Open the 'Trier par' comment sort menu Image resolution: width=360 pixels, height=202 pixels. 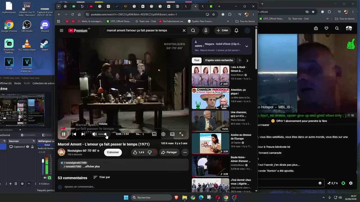(102, 177)
